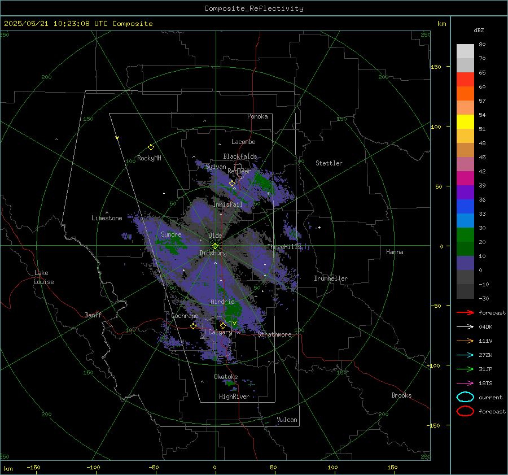Pick the orange 57–60 dBZ color swatch
The width and height of the screenshot is (508, 475).
tap(465, 94)
